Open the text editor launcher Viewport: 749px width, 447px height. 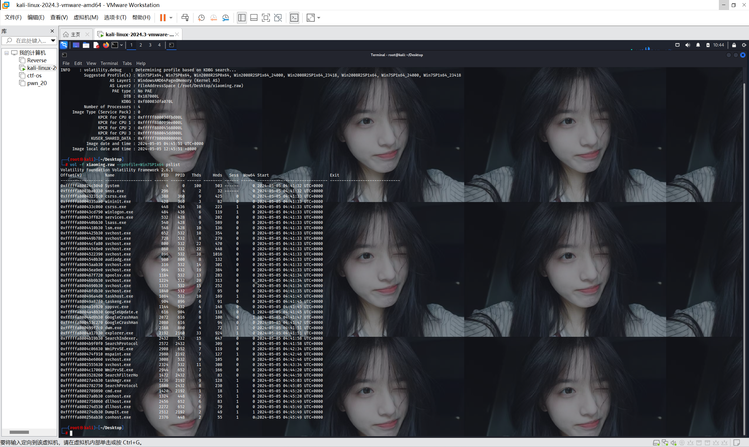pyautogui.click(x=96, y=45)
